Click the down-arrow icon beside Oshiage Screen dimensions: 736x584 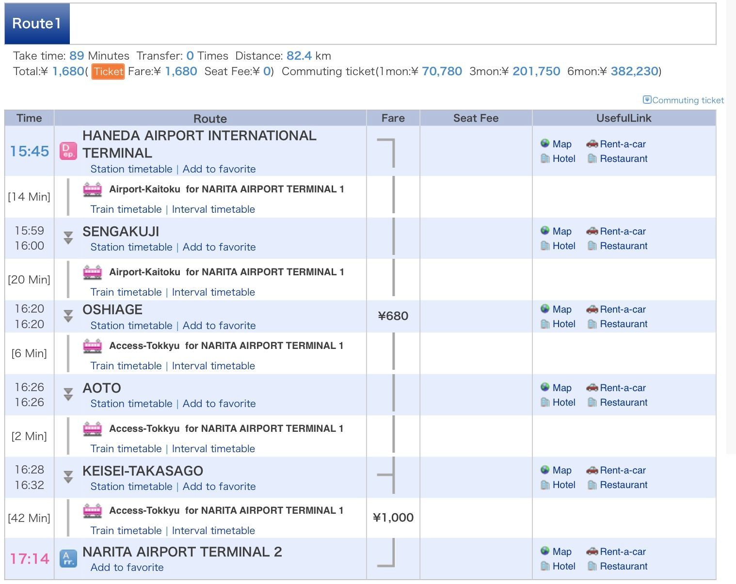[x=68, y=316]
